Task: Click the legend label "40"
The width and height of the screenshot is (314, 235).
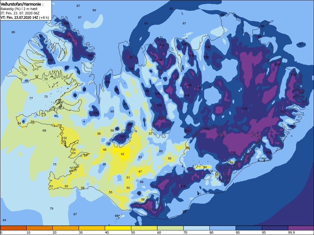Action: 107,232
